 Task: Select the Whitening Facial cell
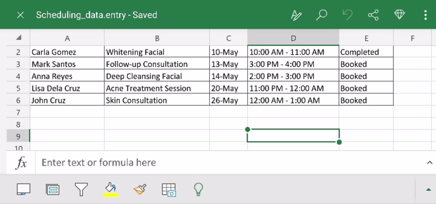pyautogui.click(x=157, y=52)
